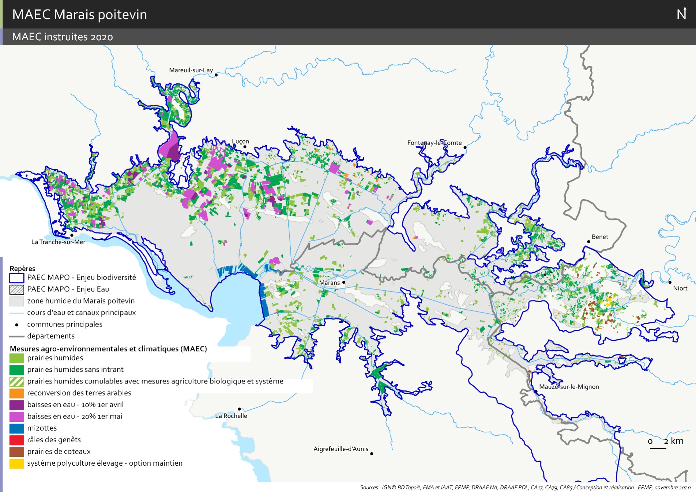Click the Marans town dot
The image size is (696, 492).
(x=344, y=282)
